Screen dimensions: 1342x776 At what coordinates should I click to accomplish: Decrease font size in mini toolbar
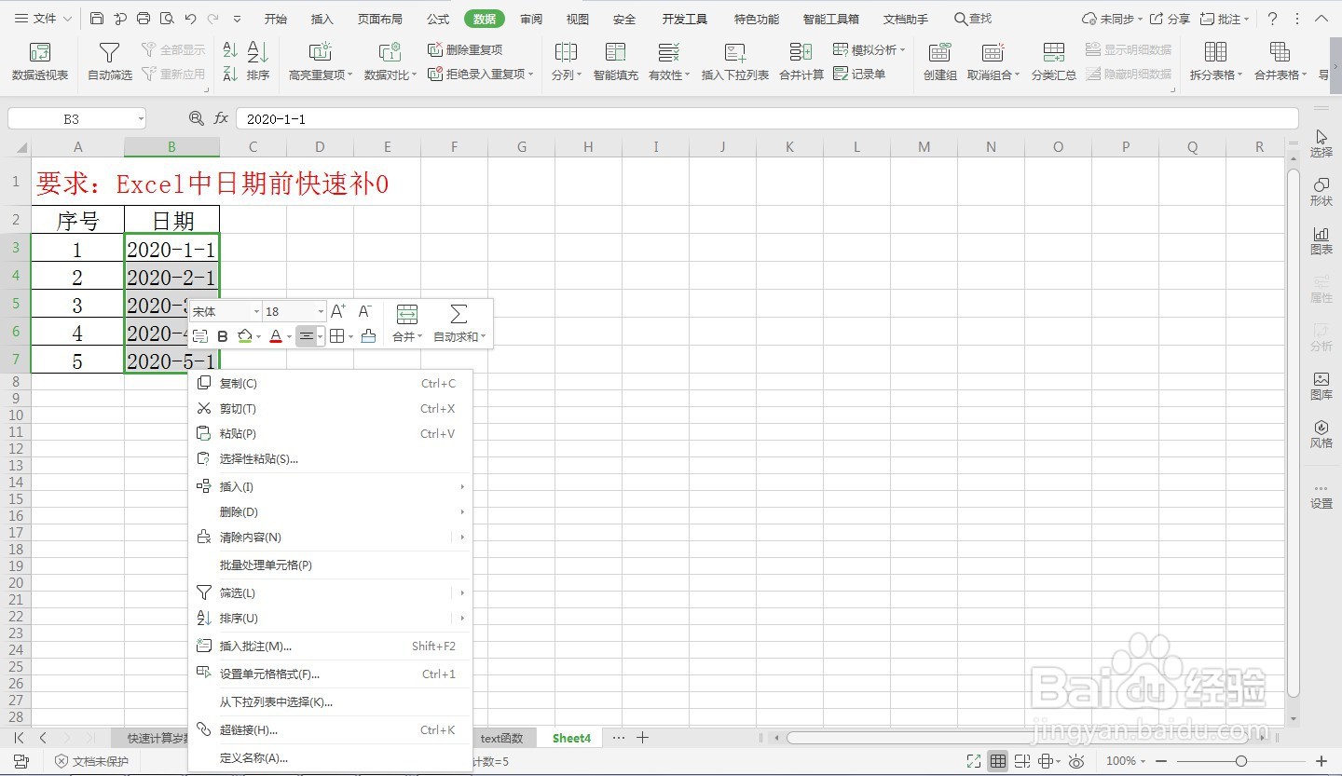click(365, 311)
